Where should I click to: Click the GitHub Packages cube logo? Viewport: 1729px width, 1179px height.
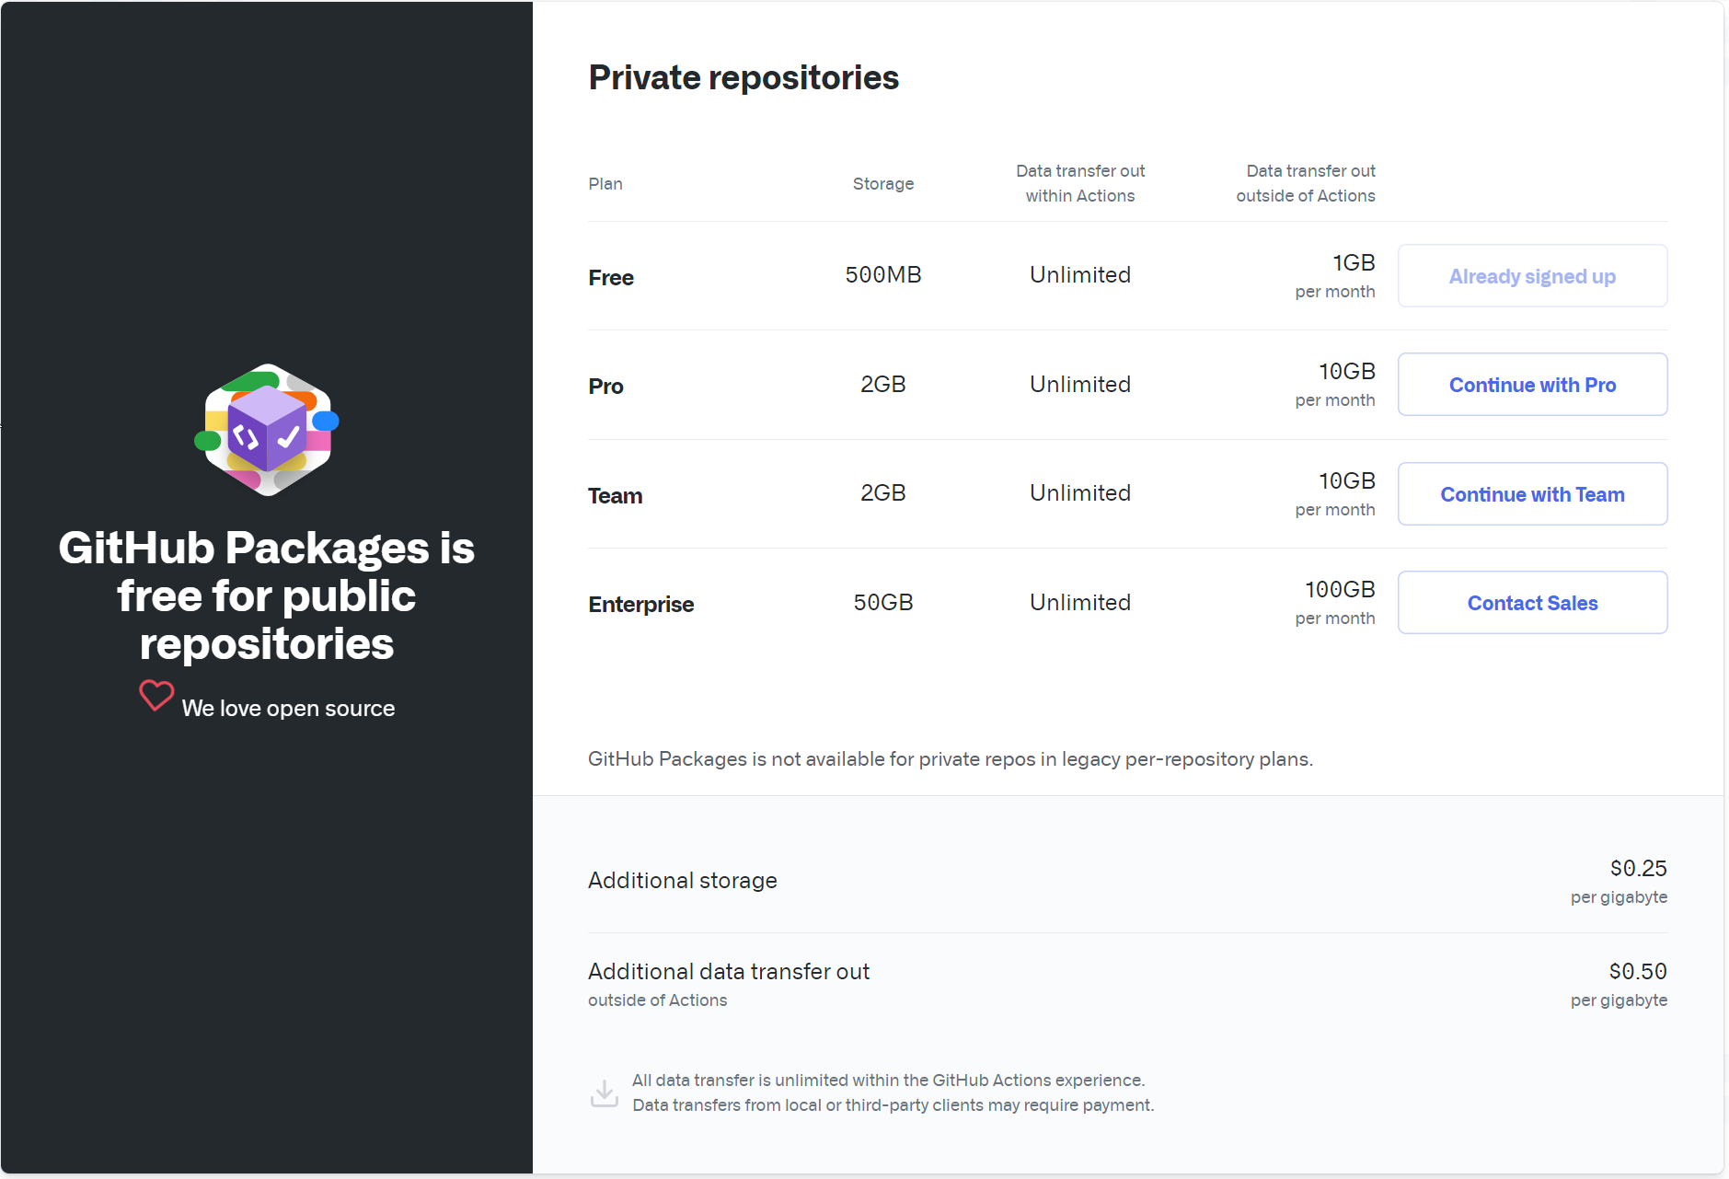[267, 430]
